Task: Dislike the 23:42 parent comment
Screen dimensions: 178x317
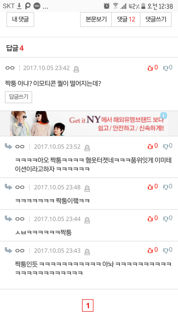Action: point(168,68)
